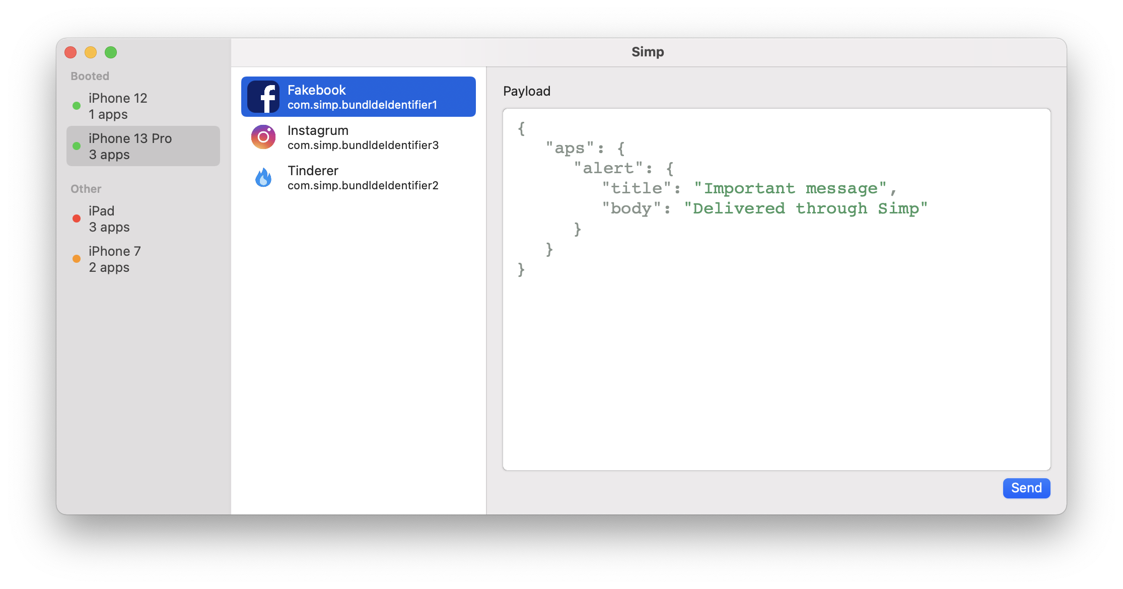Choose the iPad device entry
1123x589 pixels.
click(143, 218)
